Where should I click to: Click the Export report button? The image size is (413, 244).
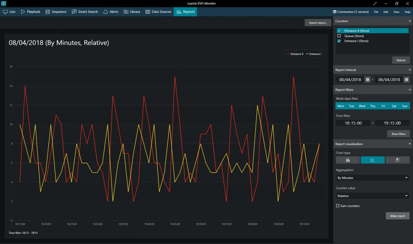(x=318, y=22)
